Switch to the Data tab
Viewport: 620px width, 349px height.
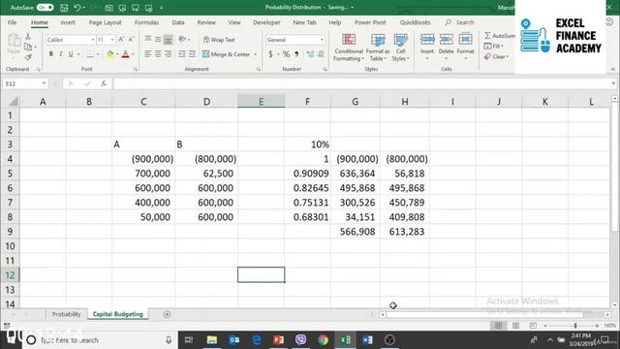(x=178, y=22)
